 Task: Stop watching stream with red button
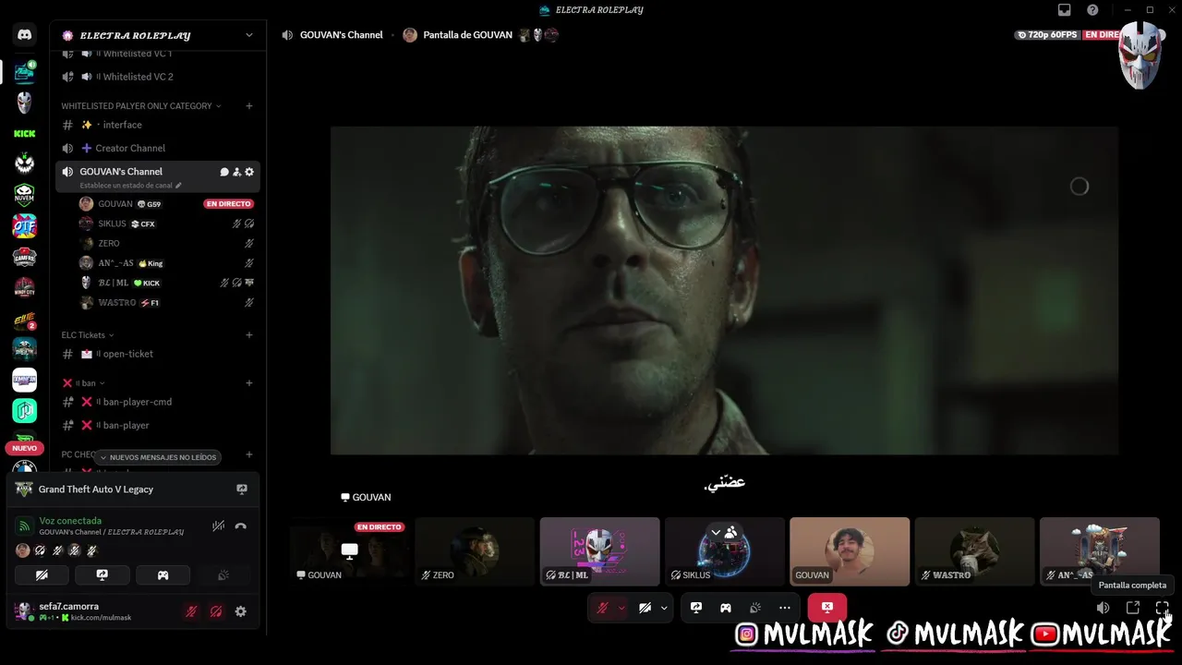(x=827, y=608)
